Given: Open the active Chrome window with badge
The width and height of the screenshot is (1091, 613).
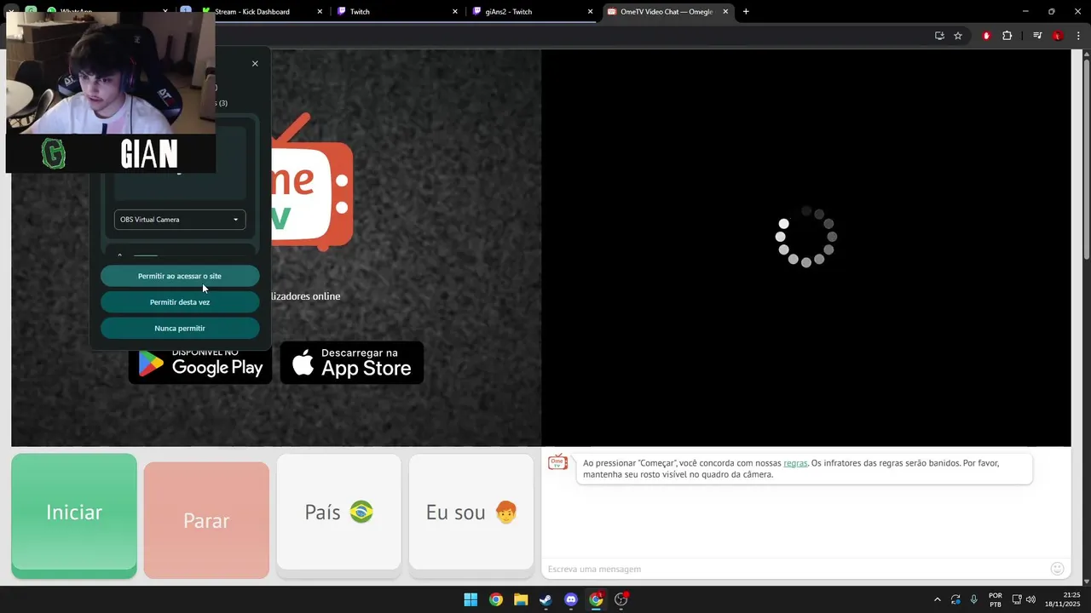Looking at the screenshot, I should point(596,599).
